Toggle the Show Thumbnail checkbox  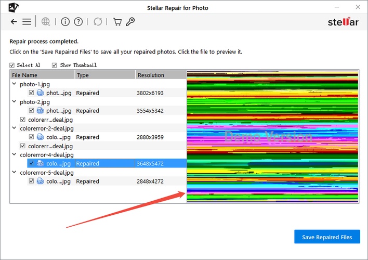54,65
